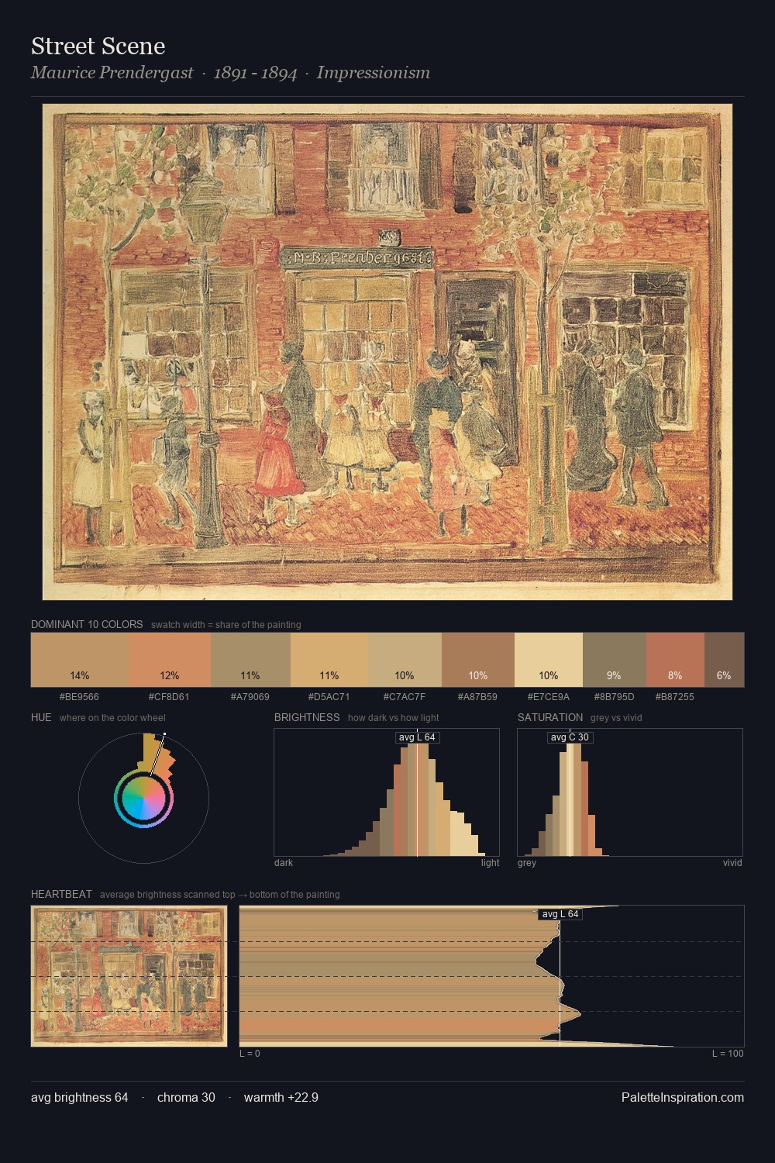This screenshot has height=1163, width=775.
Task: Open the PaletteInspiration.com link
Action: click(x=683, y=1097)
